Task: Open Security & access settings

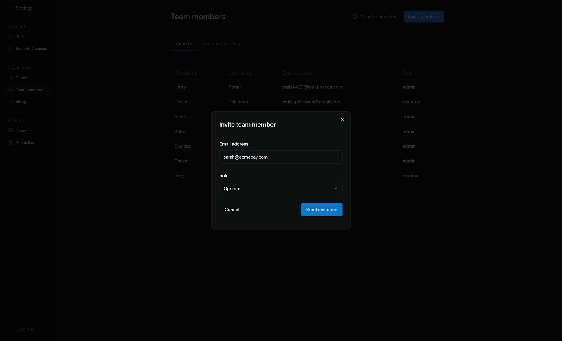Action: 31,49
